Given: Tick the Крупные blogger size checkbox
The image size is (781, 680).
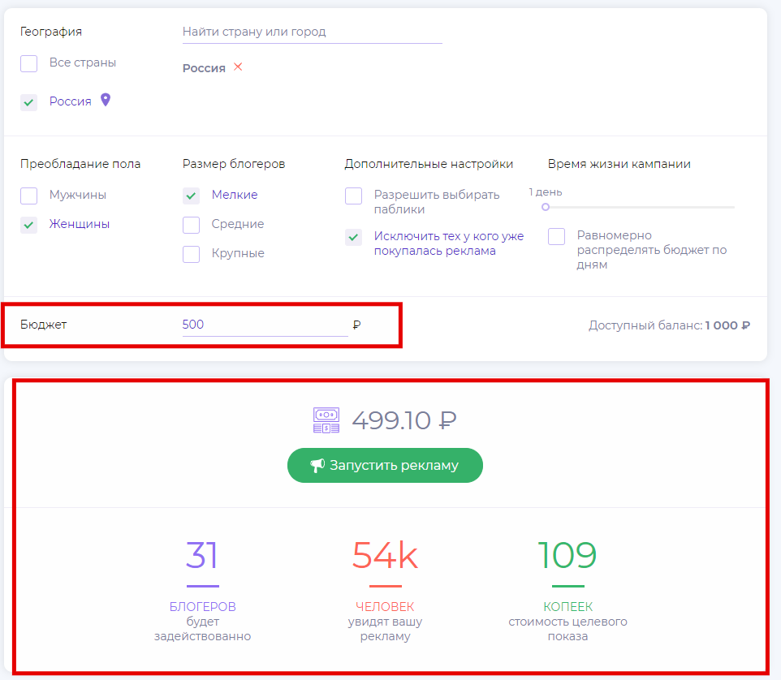Looking at the screenshot, I should (192, 254).
